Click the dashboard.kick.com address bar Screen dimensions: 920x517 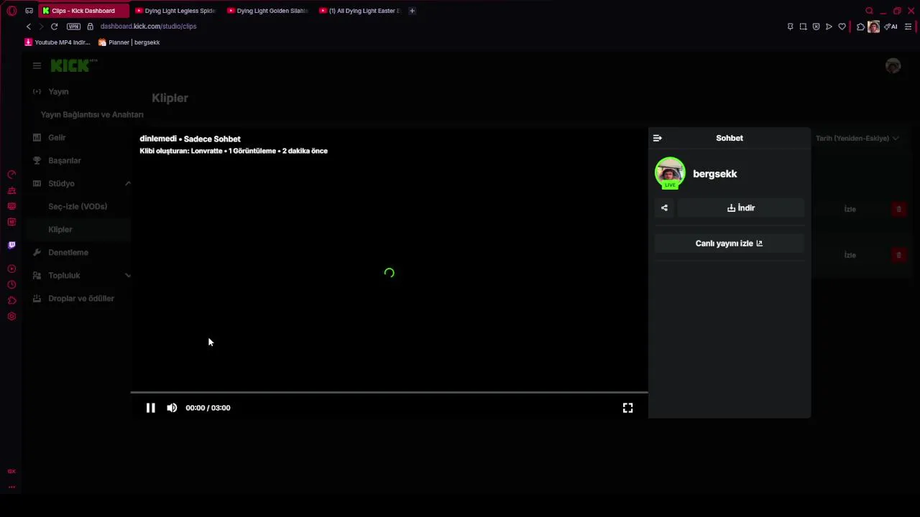[x=148, y=27]
